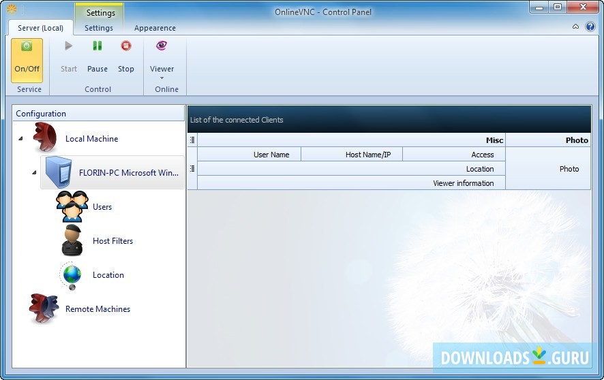Open the Viewer eye icon
The width and height of the screenshot is (604, 380).
(162, 46)
